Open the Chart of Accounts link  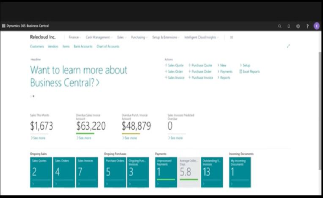point(108,46)
